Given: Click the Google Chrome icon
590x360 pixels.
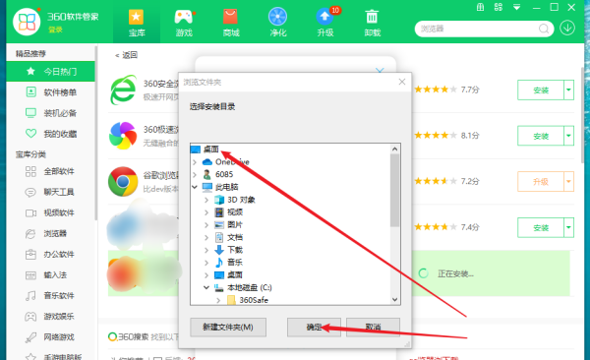Looking at the screenshot, I should coord(123,182).
